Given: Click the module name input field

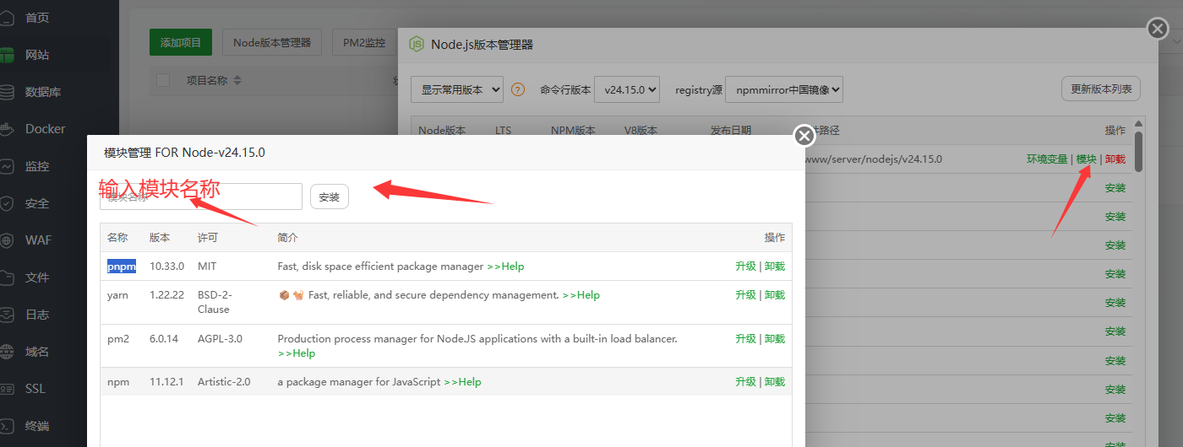Looking at the screenshot, I should [201, 197].
